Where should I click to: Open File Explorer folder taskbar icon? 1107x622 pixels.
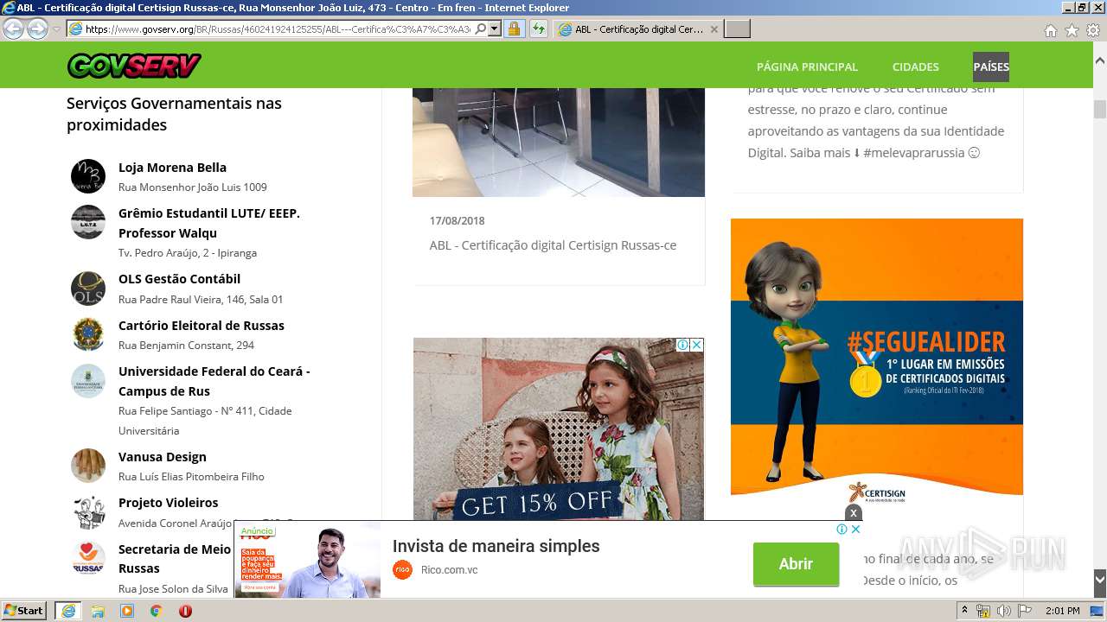[x=98, y=611]
